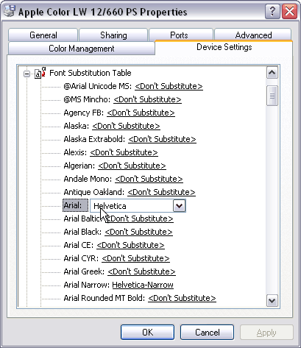Viewport: 301px width, 348px height.
Task: Collapse the Font Substitution Table node
Action: coord(26,74)
